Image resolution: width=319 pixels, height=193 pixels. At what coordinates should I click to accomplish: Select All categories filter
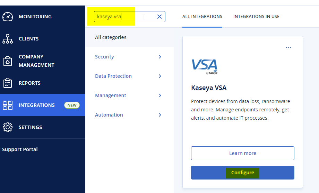pos(130,37)
